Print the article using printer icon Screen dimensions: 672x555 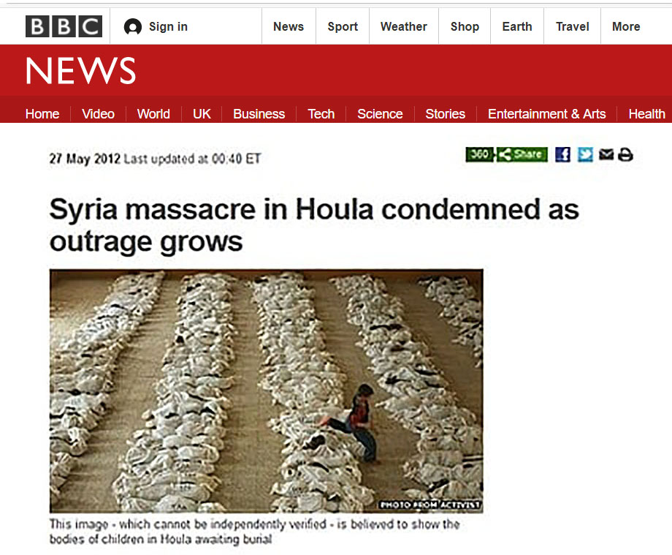pos(626,154)
